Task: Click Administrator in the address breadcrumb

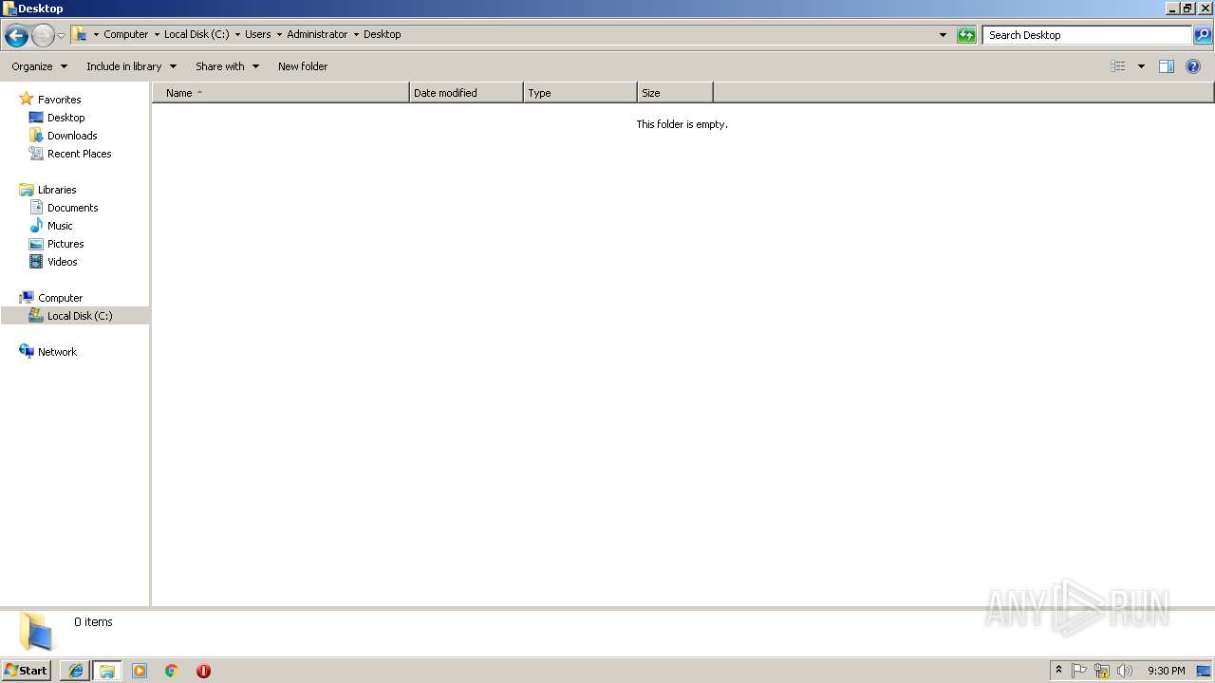Action: (317, 34)
